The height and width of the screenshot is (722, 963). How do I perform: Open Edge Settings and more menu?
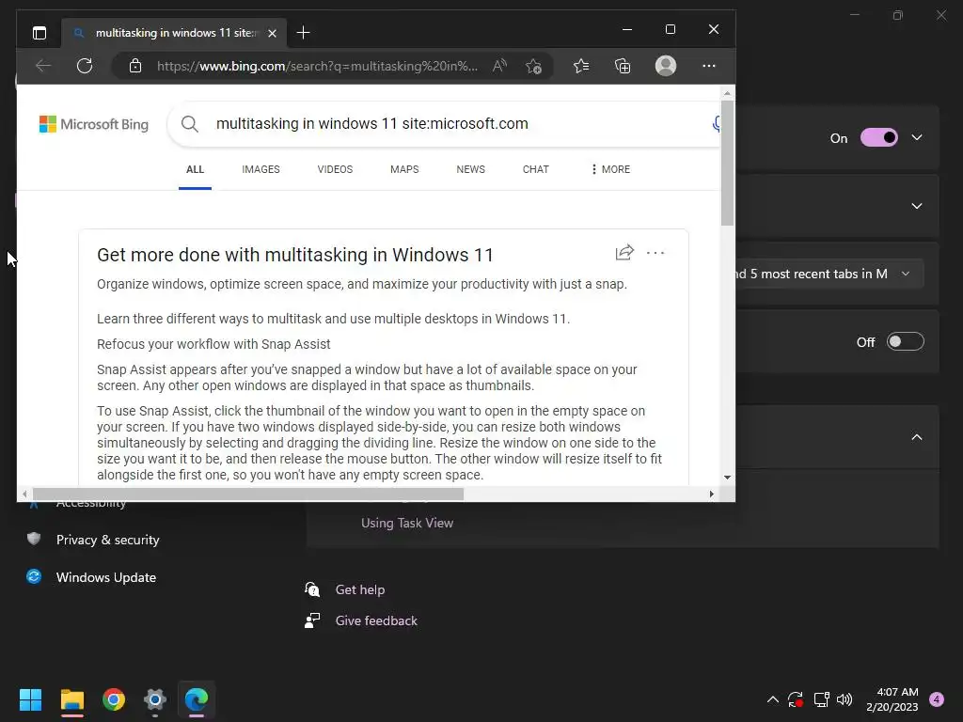(x=709, y=66)
